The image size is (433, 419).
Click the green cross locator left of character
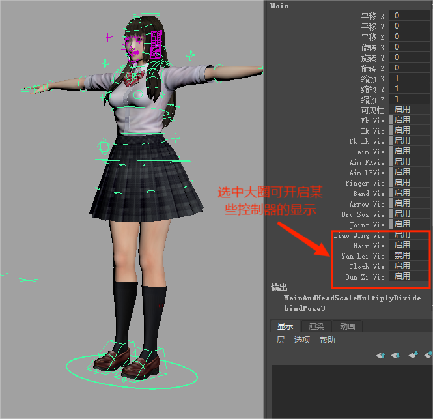point(29,280)
